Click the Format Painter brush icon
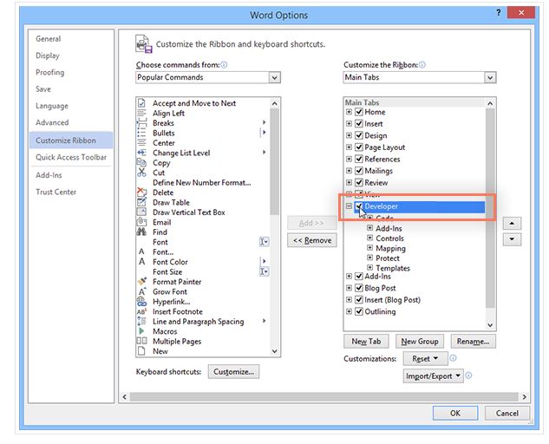The height and width of the screenshot is (444, 549). [141, 282]
